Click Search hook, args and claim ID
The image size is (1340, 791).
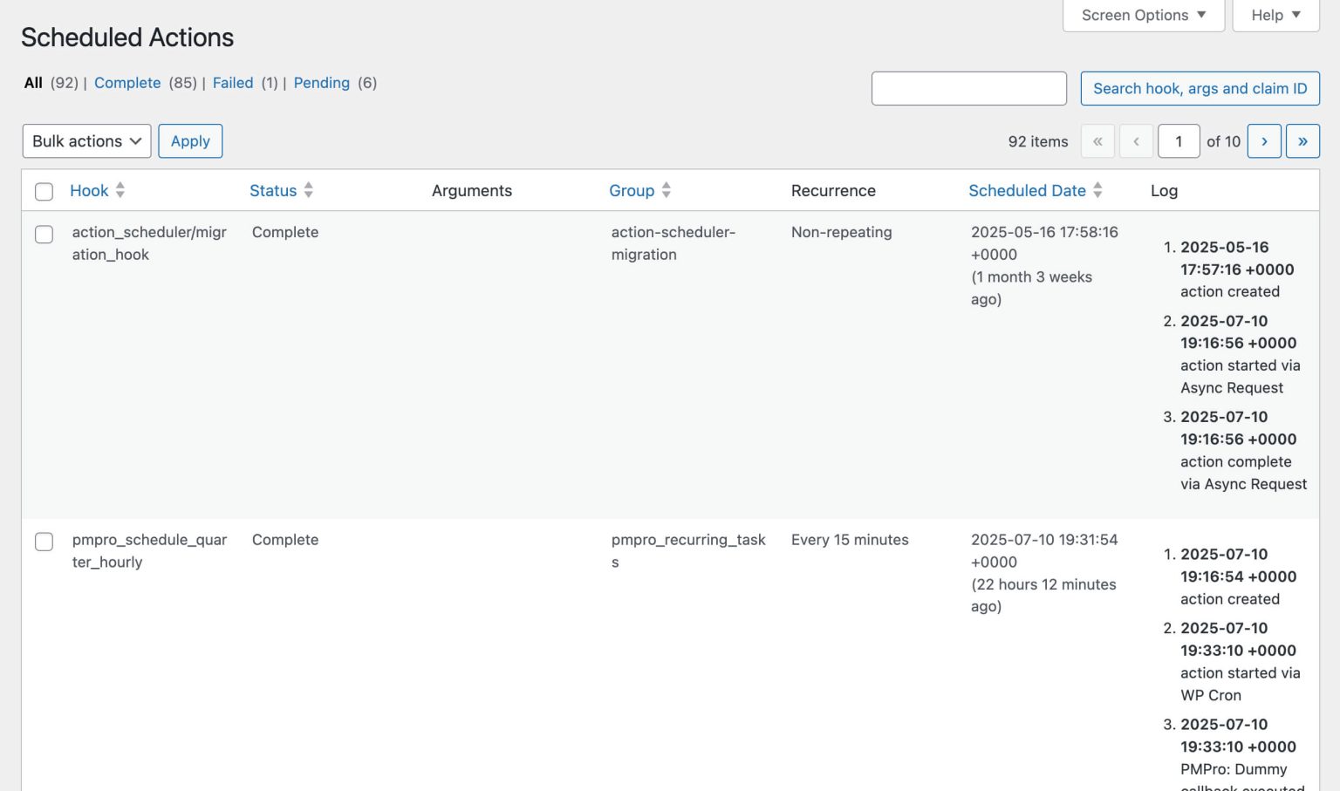click(x=1200, y=88)
